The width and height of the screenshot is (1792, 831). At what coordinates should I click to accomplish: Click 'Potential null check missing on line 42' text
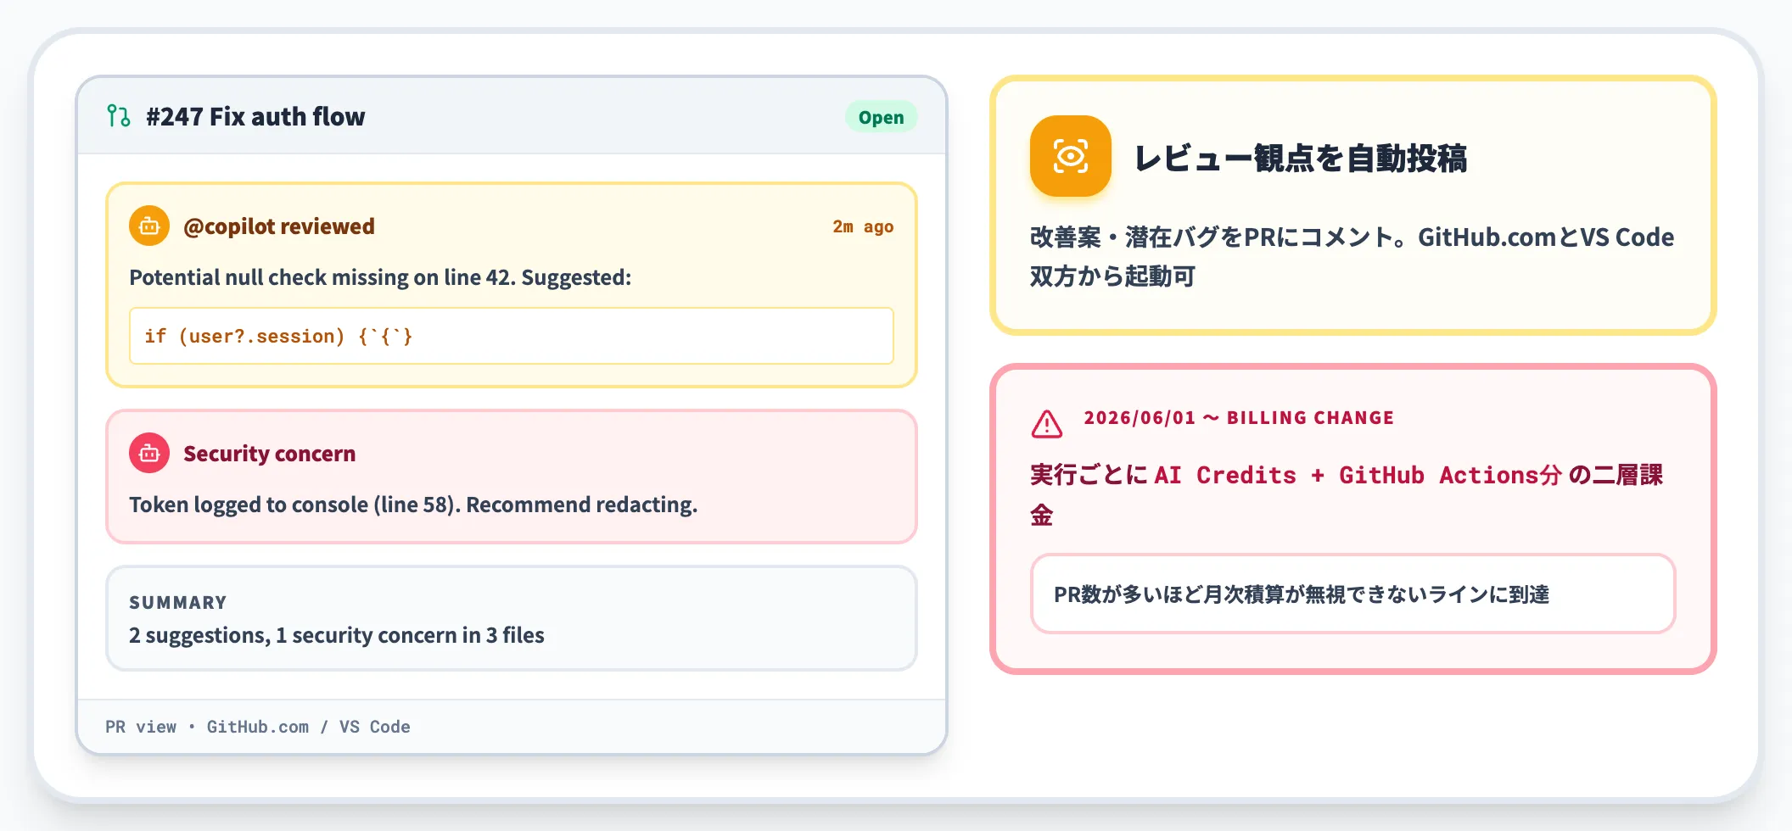click(322, 277)
